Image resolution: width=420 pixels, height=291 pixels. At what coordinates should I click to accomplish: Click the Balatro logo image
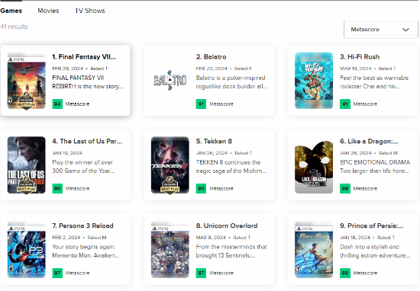click(x=170, y=80)
